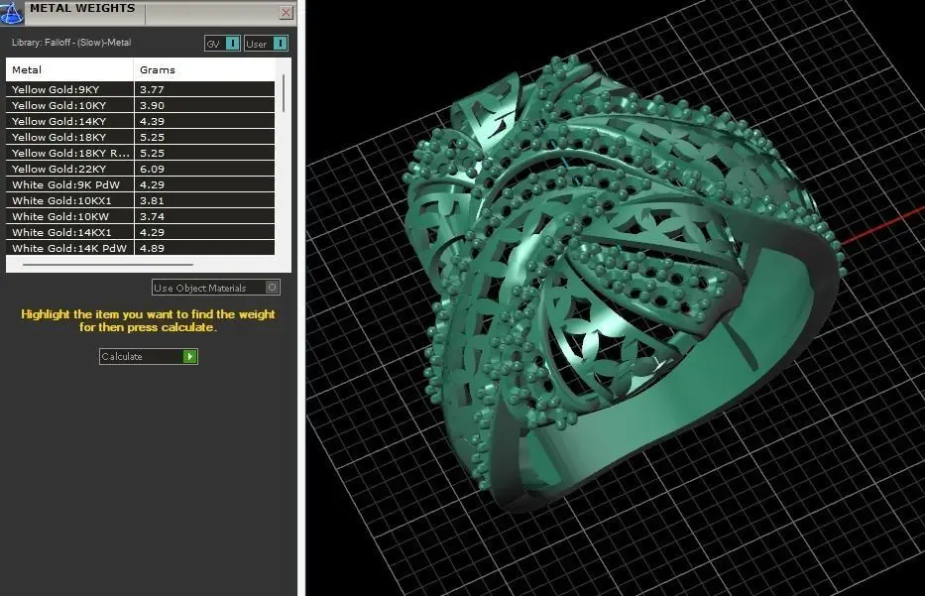Select the Yellow Gold:9KY row
The height and width of the screenshot is (596, 925).
coord(141,89)
